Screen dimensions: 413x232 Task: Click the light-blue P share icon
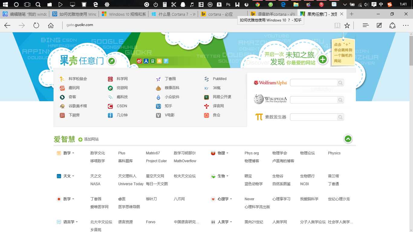166,61
